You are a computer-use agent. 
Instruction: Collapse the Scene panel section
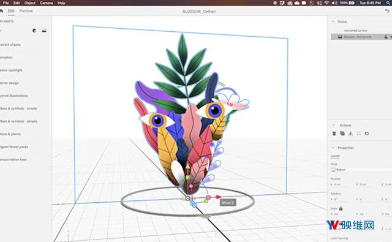click(x=333, y=21)
